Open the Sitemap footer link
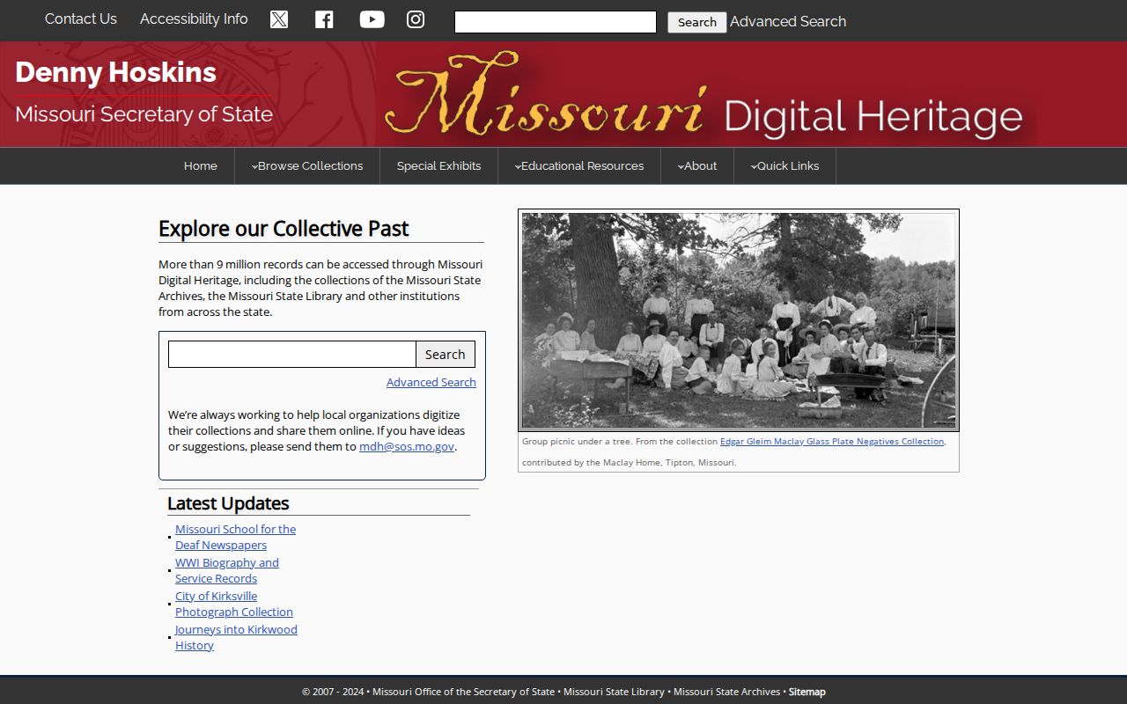The height and width of the screenshot is (704, 1127). point(807,692)
